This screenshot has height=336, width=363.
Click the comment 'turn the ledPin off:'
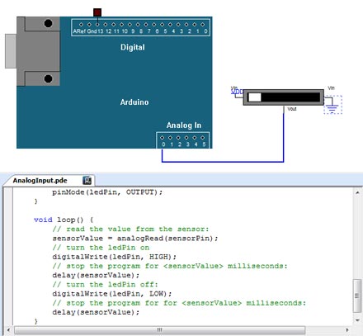pos(106,284)
